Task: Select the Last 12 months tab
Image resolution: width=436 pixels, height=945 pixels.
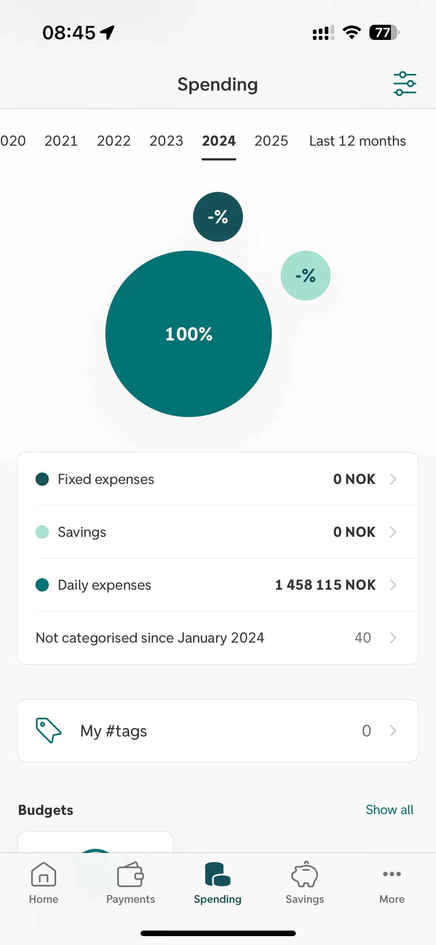Action: [x=357, y=141]
